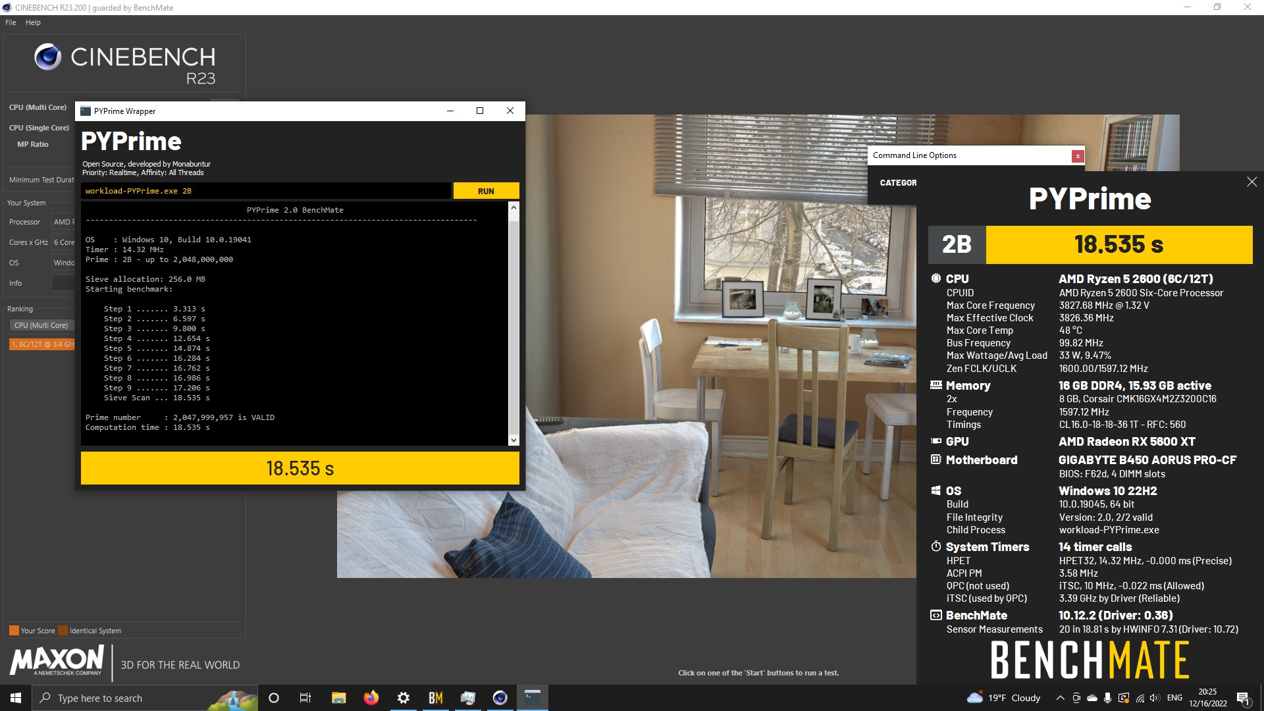Click the AMD Radeon RX 5600 XT heading
The width and height of the screenshot is (1264, 711).
tap(1127, 441)
